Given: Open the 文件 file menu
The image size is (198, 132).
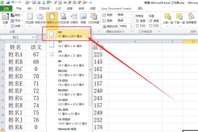Looking at the screenshot, I should (x=6, y=8).
